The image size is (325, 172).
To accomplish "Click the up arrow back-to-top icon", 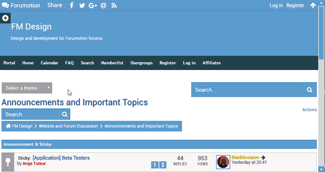I will pyautogui.click(x=313, y=5).
